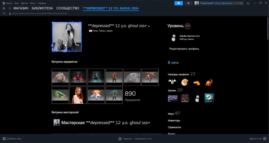The image size is (269, 143).
Task: Click the 890 Предметов item count
Action: [132, 96]
